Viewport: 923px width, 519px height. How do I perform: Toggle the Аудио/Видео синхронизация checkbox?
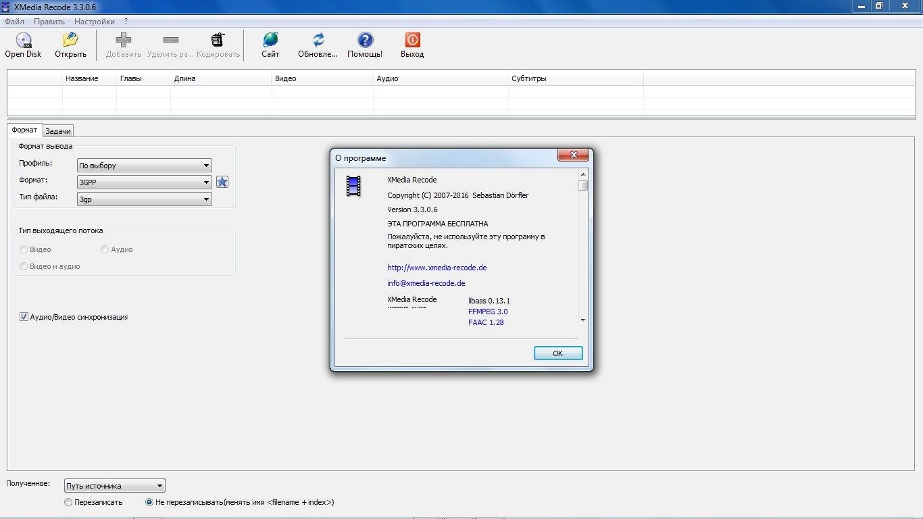point(24,317)
